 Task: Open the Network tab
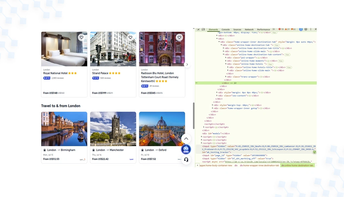249,29
